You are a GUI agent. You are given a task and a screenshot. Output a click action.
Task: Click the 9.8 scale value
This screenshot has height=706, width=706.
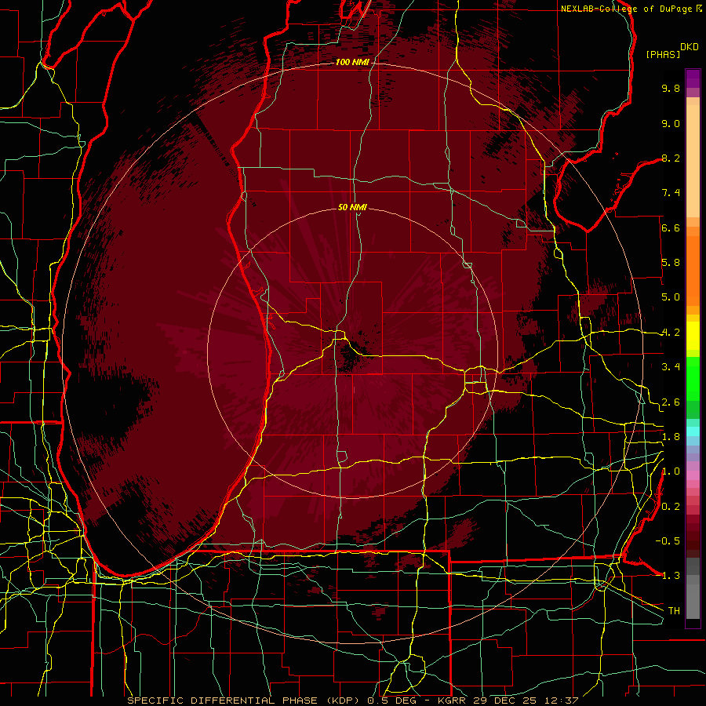click(671, 88)
